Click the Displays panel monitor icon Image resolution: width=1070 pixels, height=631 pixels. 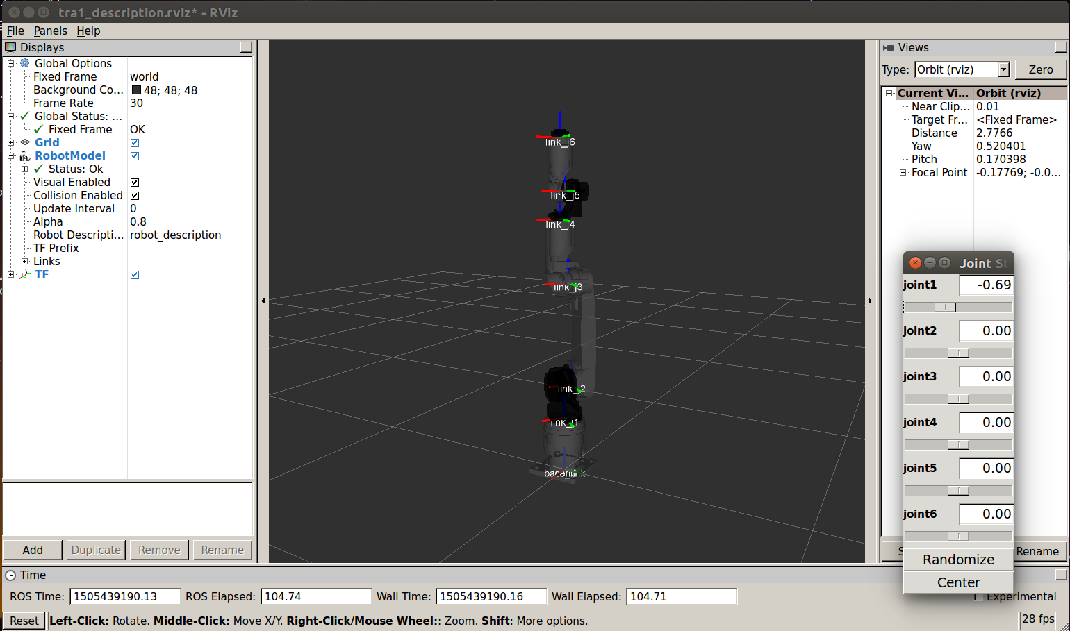point(10,47)
